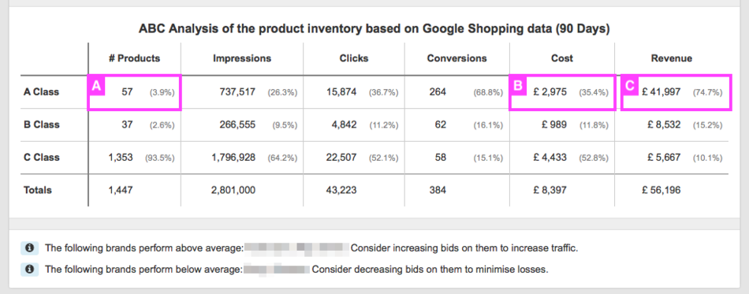Select the # Products column header
The image size is (749, 294).
click(x=134, y=58)
